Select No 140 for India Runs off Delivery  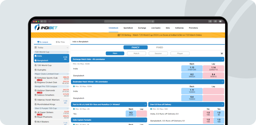click(208, 114)
